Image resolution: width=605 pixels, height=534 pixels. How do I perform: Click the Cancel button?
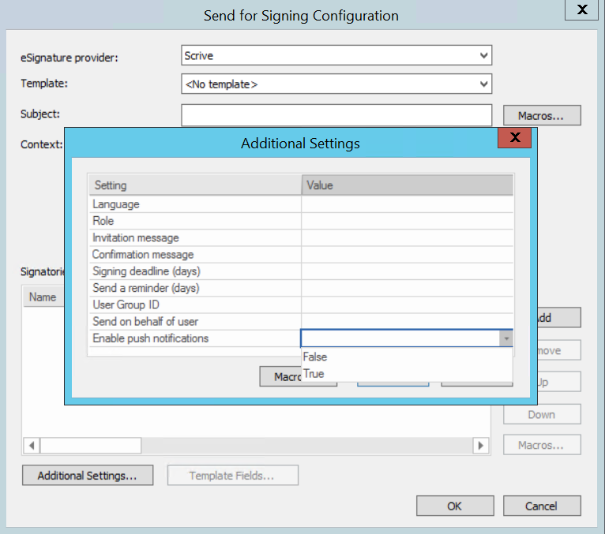(x=542, y=506)
